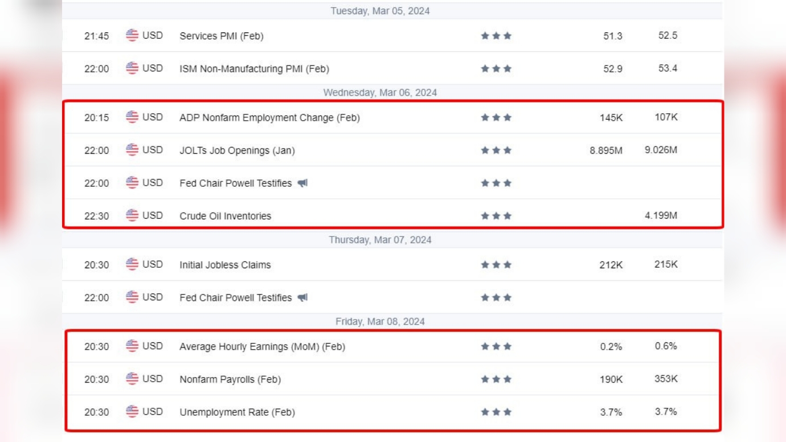
Task: Click the megaphone icon in Thursday's Powell Testifies row
Action: click(x=302, y=298)
